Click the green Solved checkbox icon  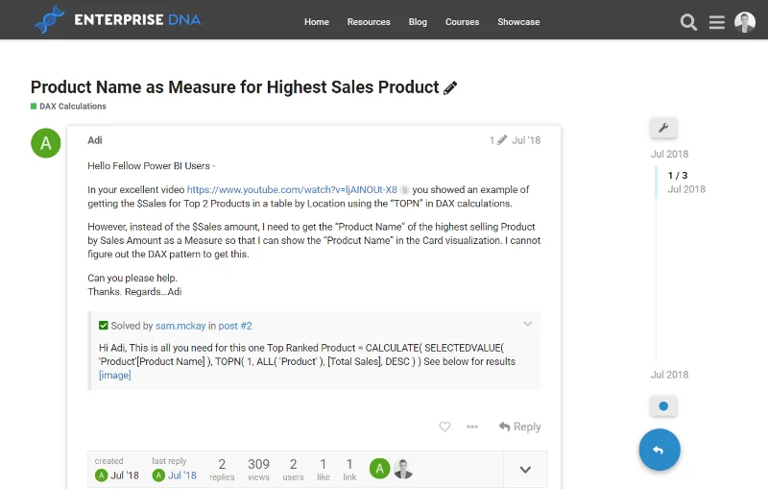(x=104, y=326)
